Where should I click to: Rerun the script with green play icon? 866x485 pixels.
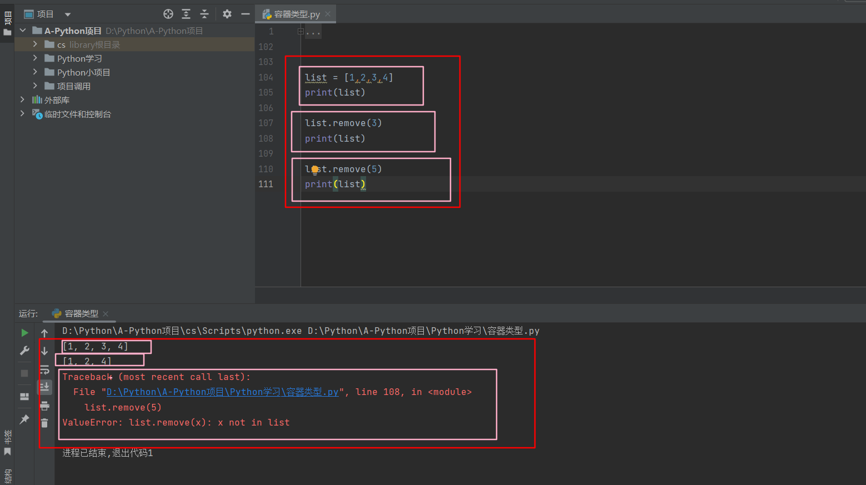click(x=24, y=333)
